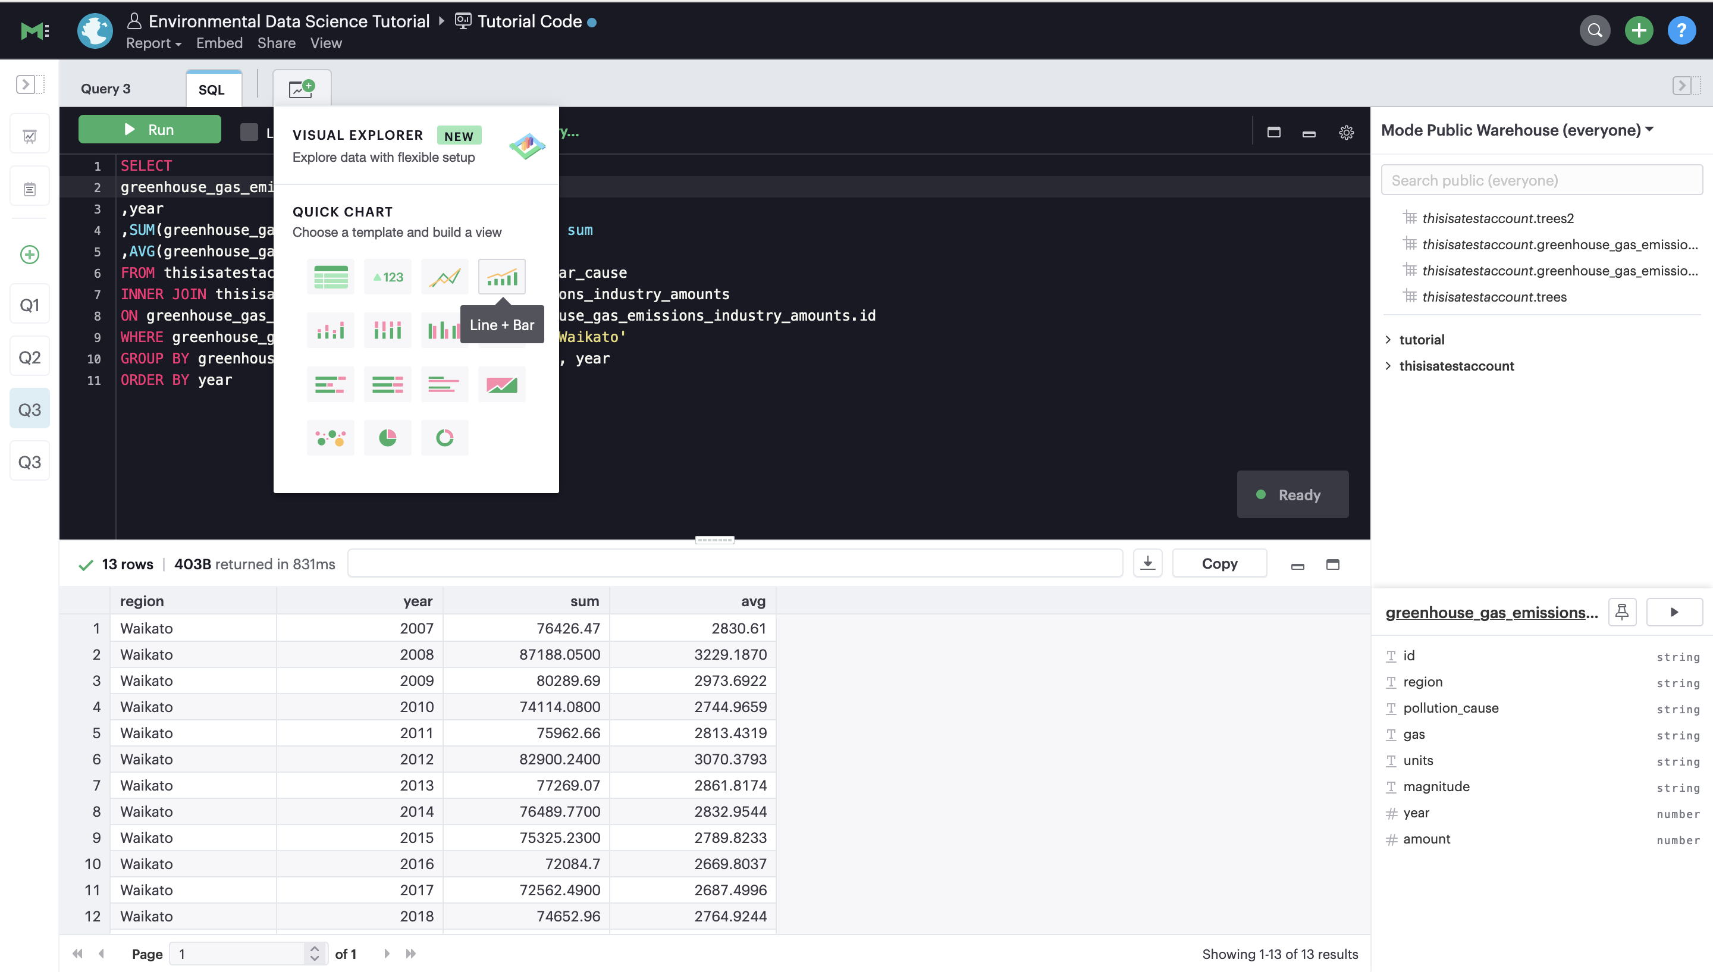Open the blue help question mark
Viewport: 1713px width, 972px height.
[1681, 31]
